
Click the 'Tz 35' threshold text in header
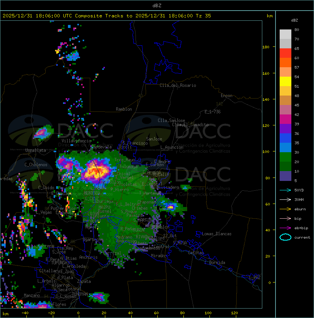tap(203, 16)
